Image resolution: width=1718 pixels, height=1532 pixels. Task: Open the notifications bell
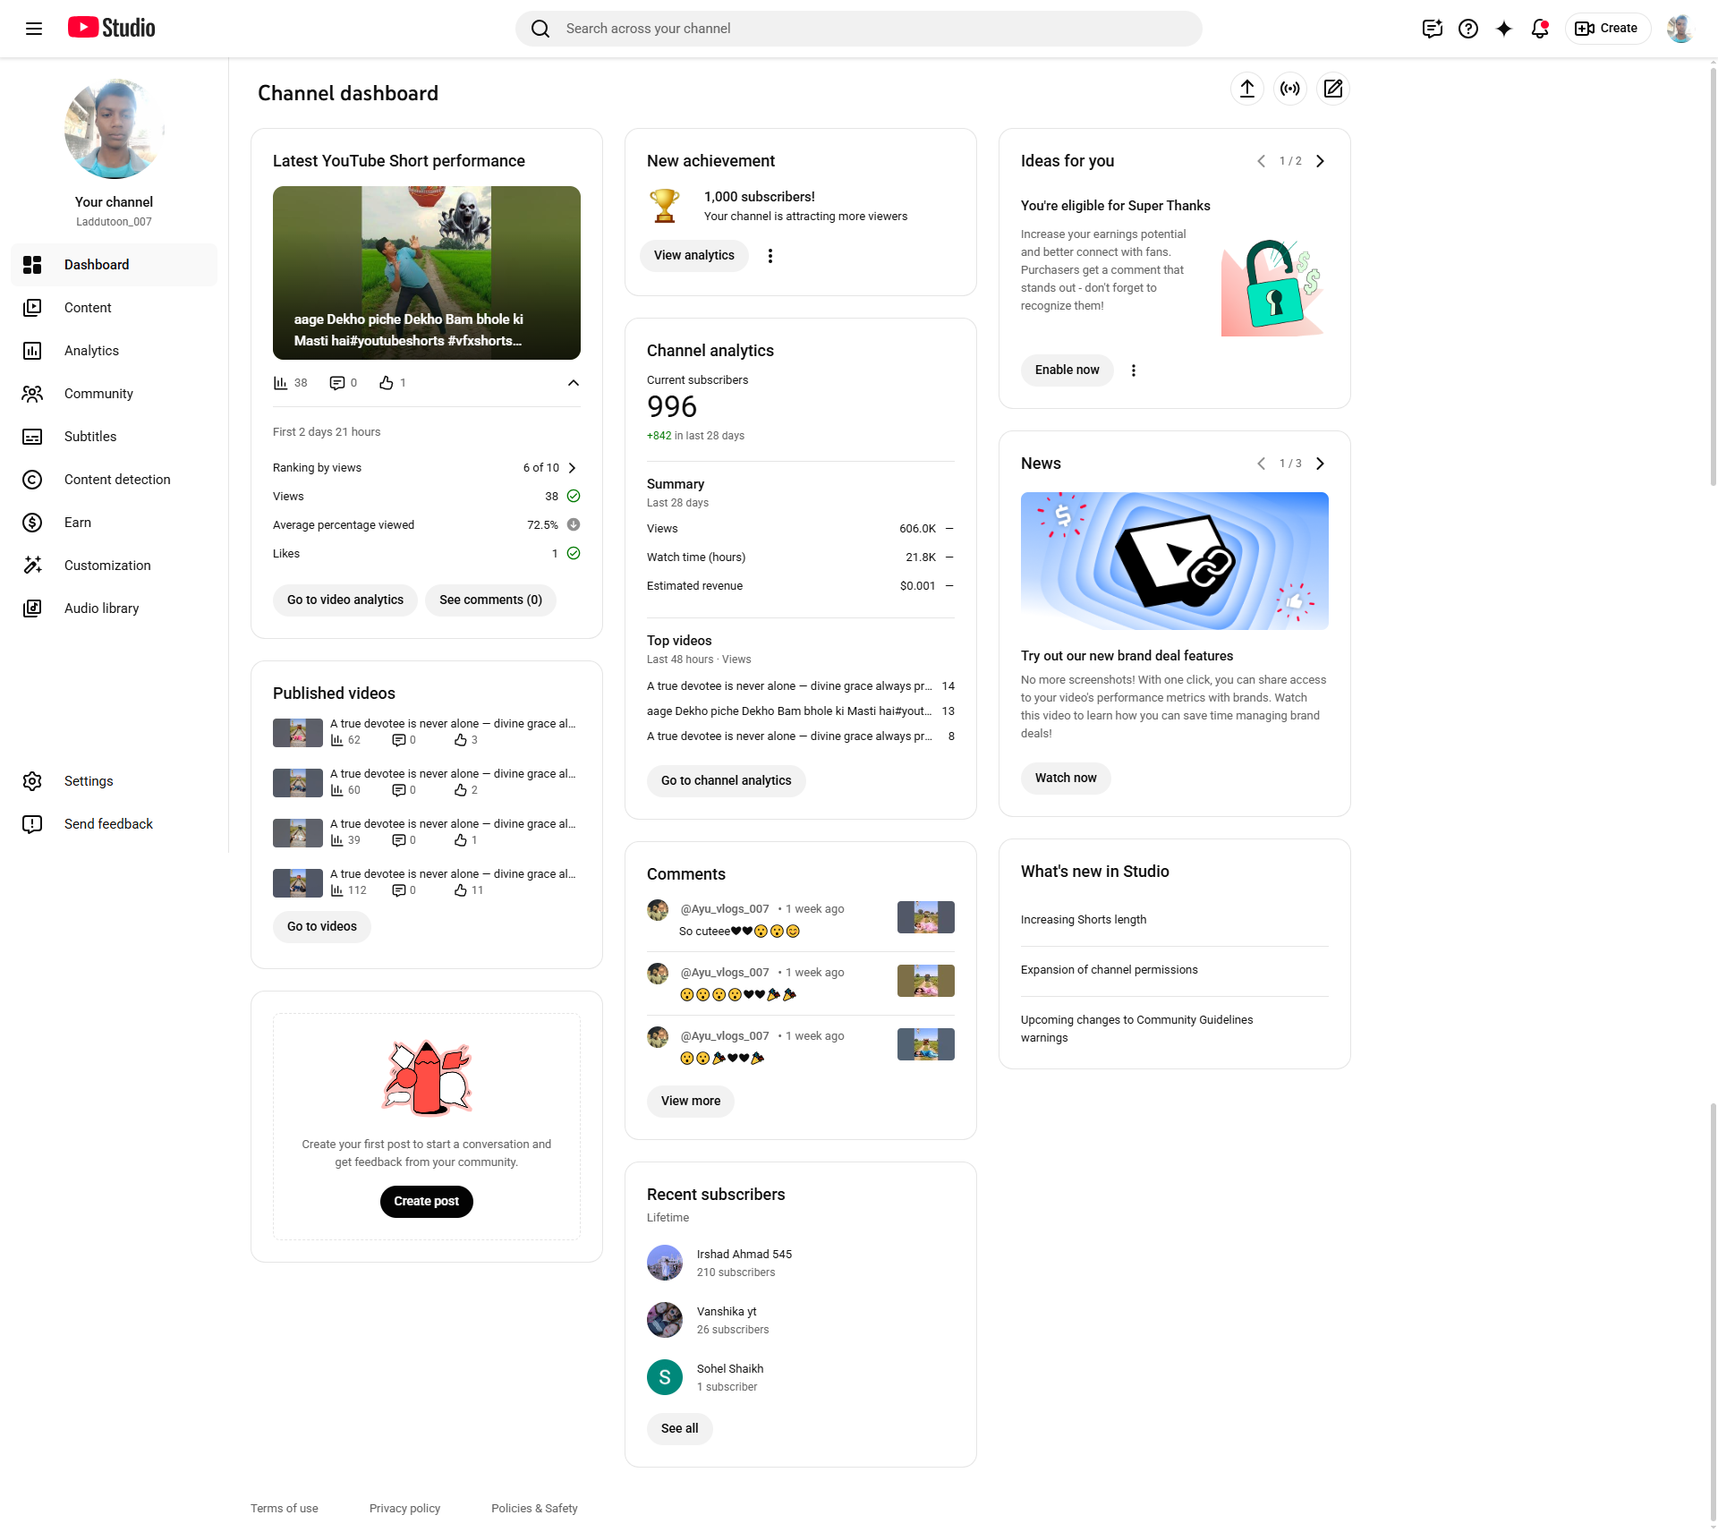[1540, 29]
